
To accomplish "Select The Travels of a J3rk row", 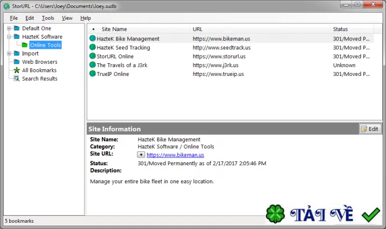I will [x=231, y=65].
